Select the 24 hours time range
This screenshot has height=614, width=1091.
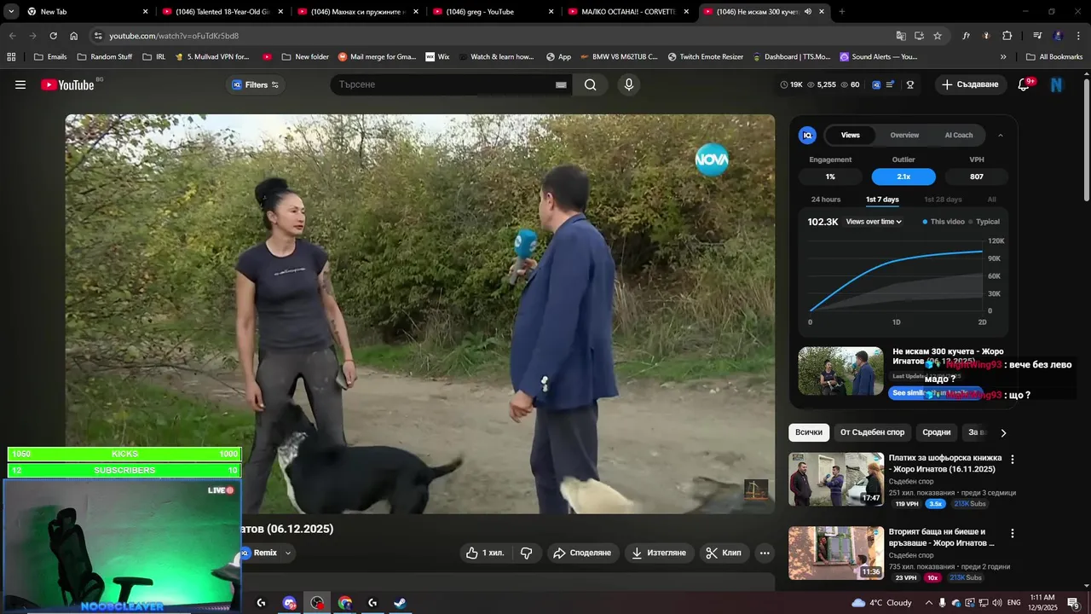click(x=826, y=200)
